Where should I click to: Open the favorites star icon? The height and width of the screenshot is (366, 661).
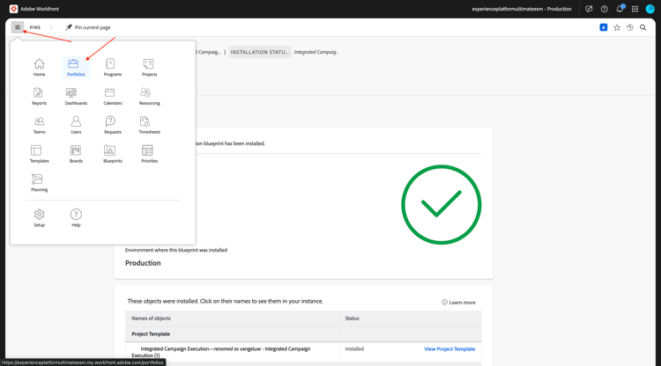[617, 27]
